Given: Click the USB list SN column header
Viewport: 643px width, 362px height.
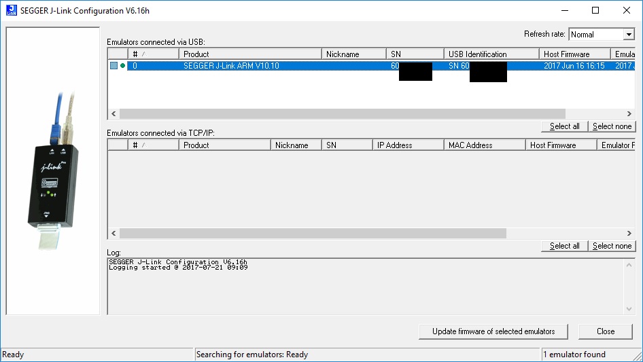Looking at the screenshot, I should [415, 54].
